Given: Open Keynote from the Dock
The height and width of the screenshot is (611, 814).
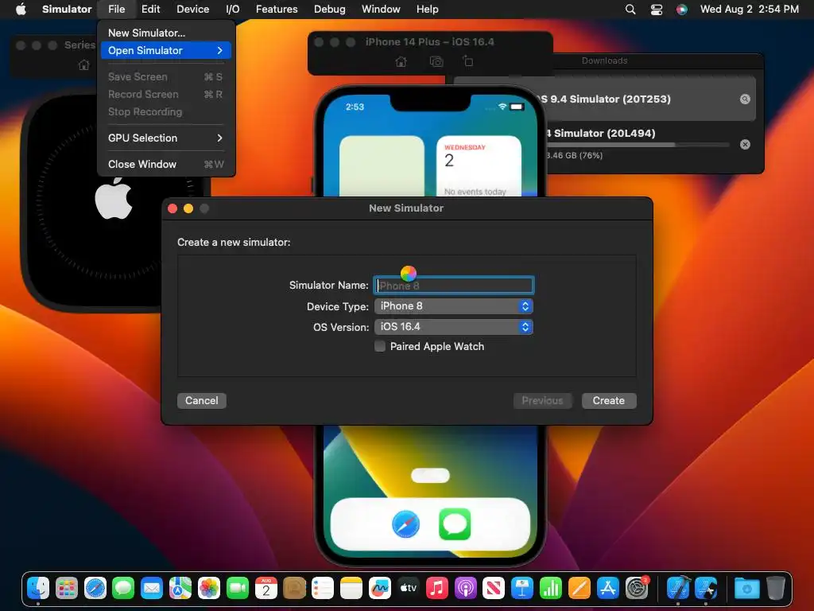Looking at the screenshot, I should [522, 588].
